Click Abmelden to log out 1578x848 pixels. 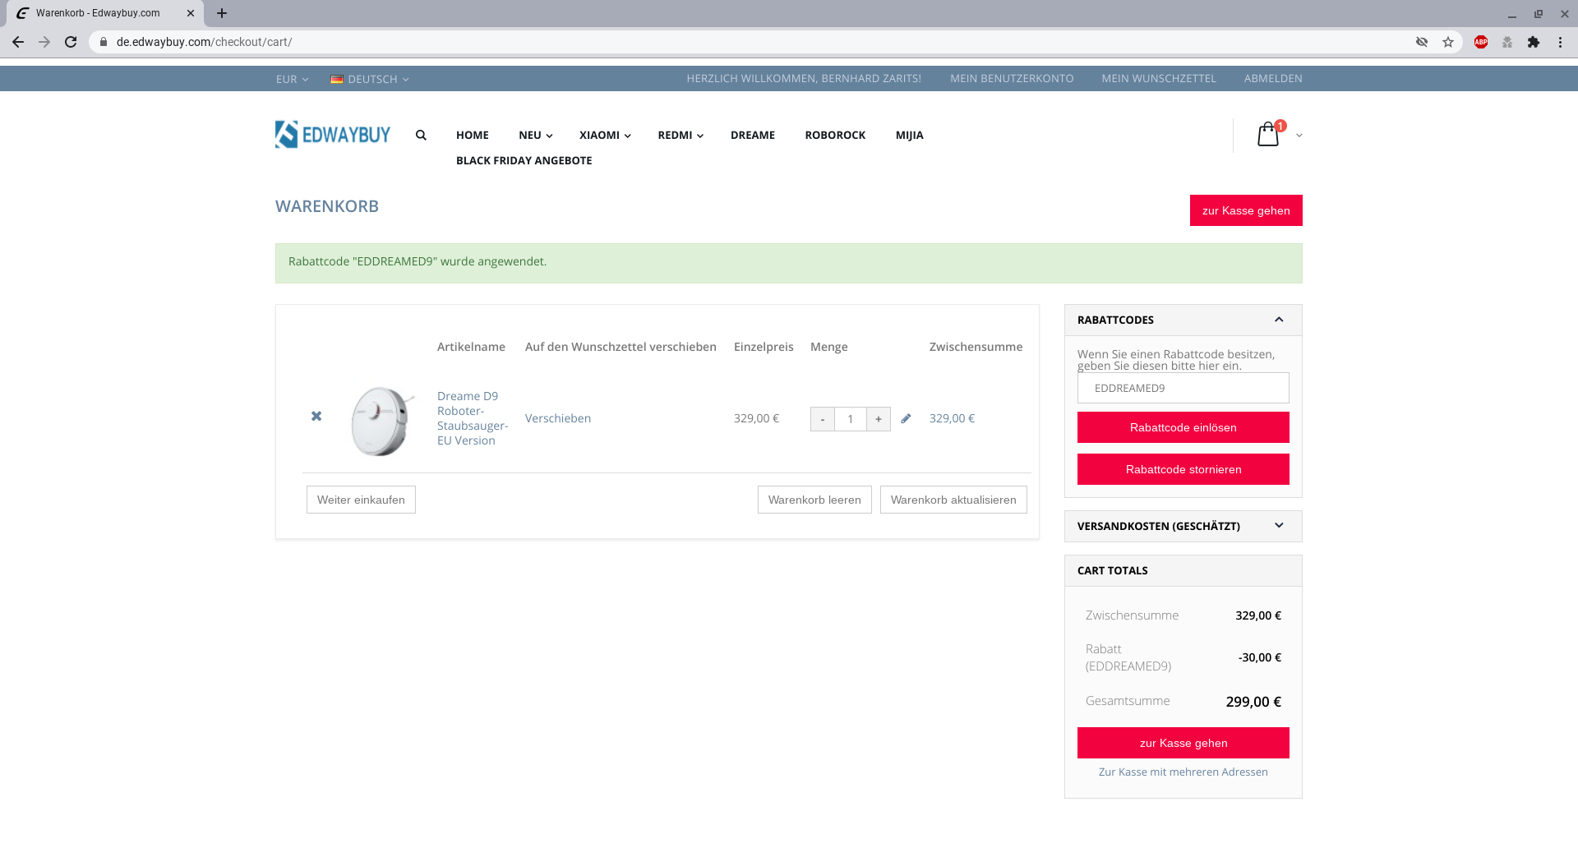click(1273, 79)
